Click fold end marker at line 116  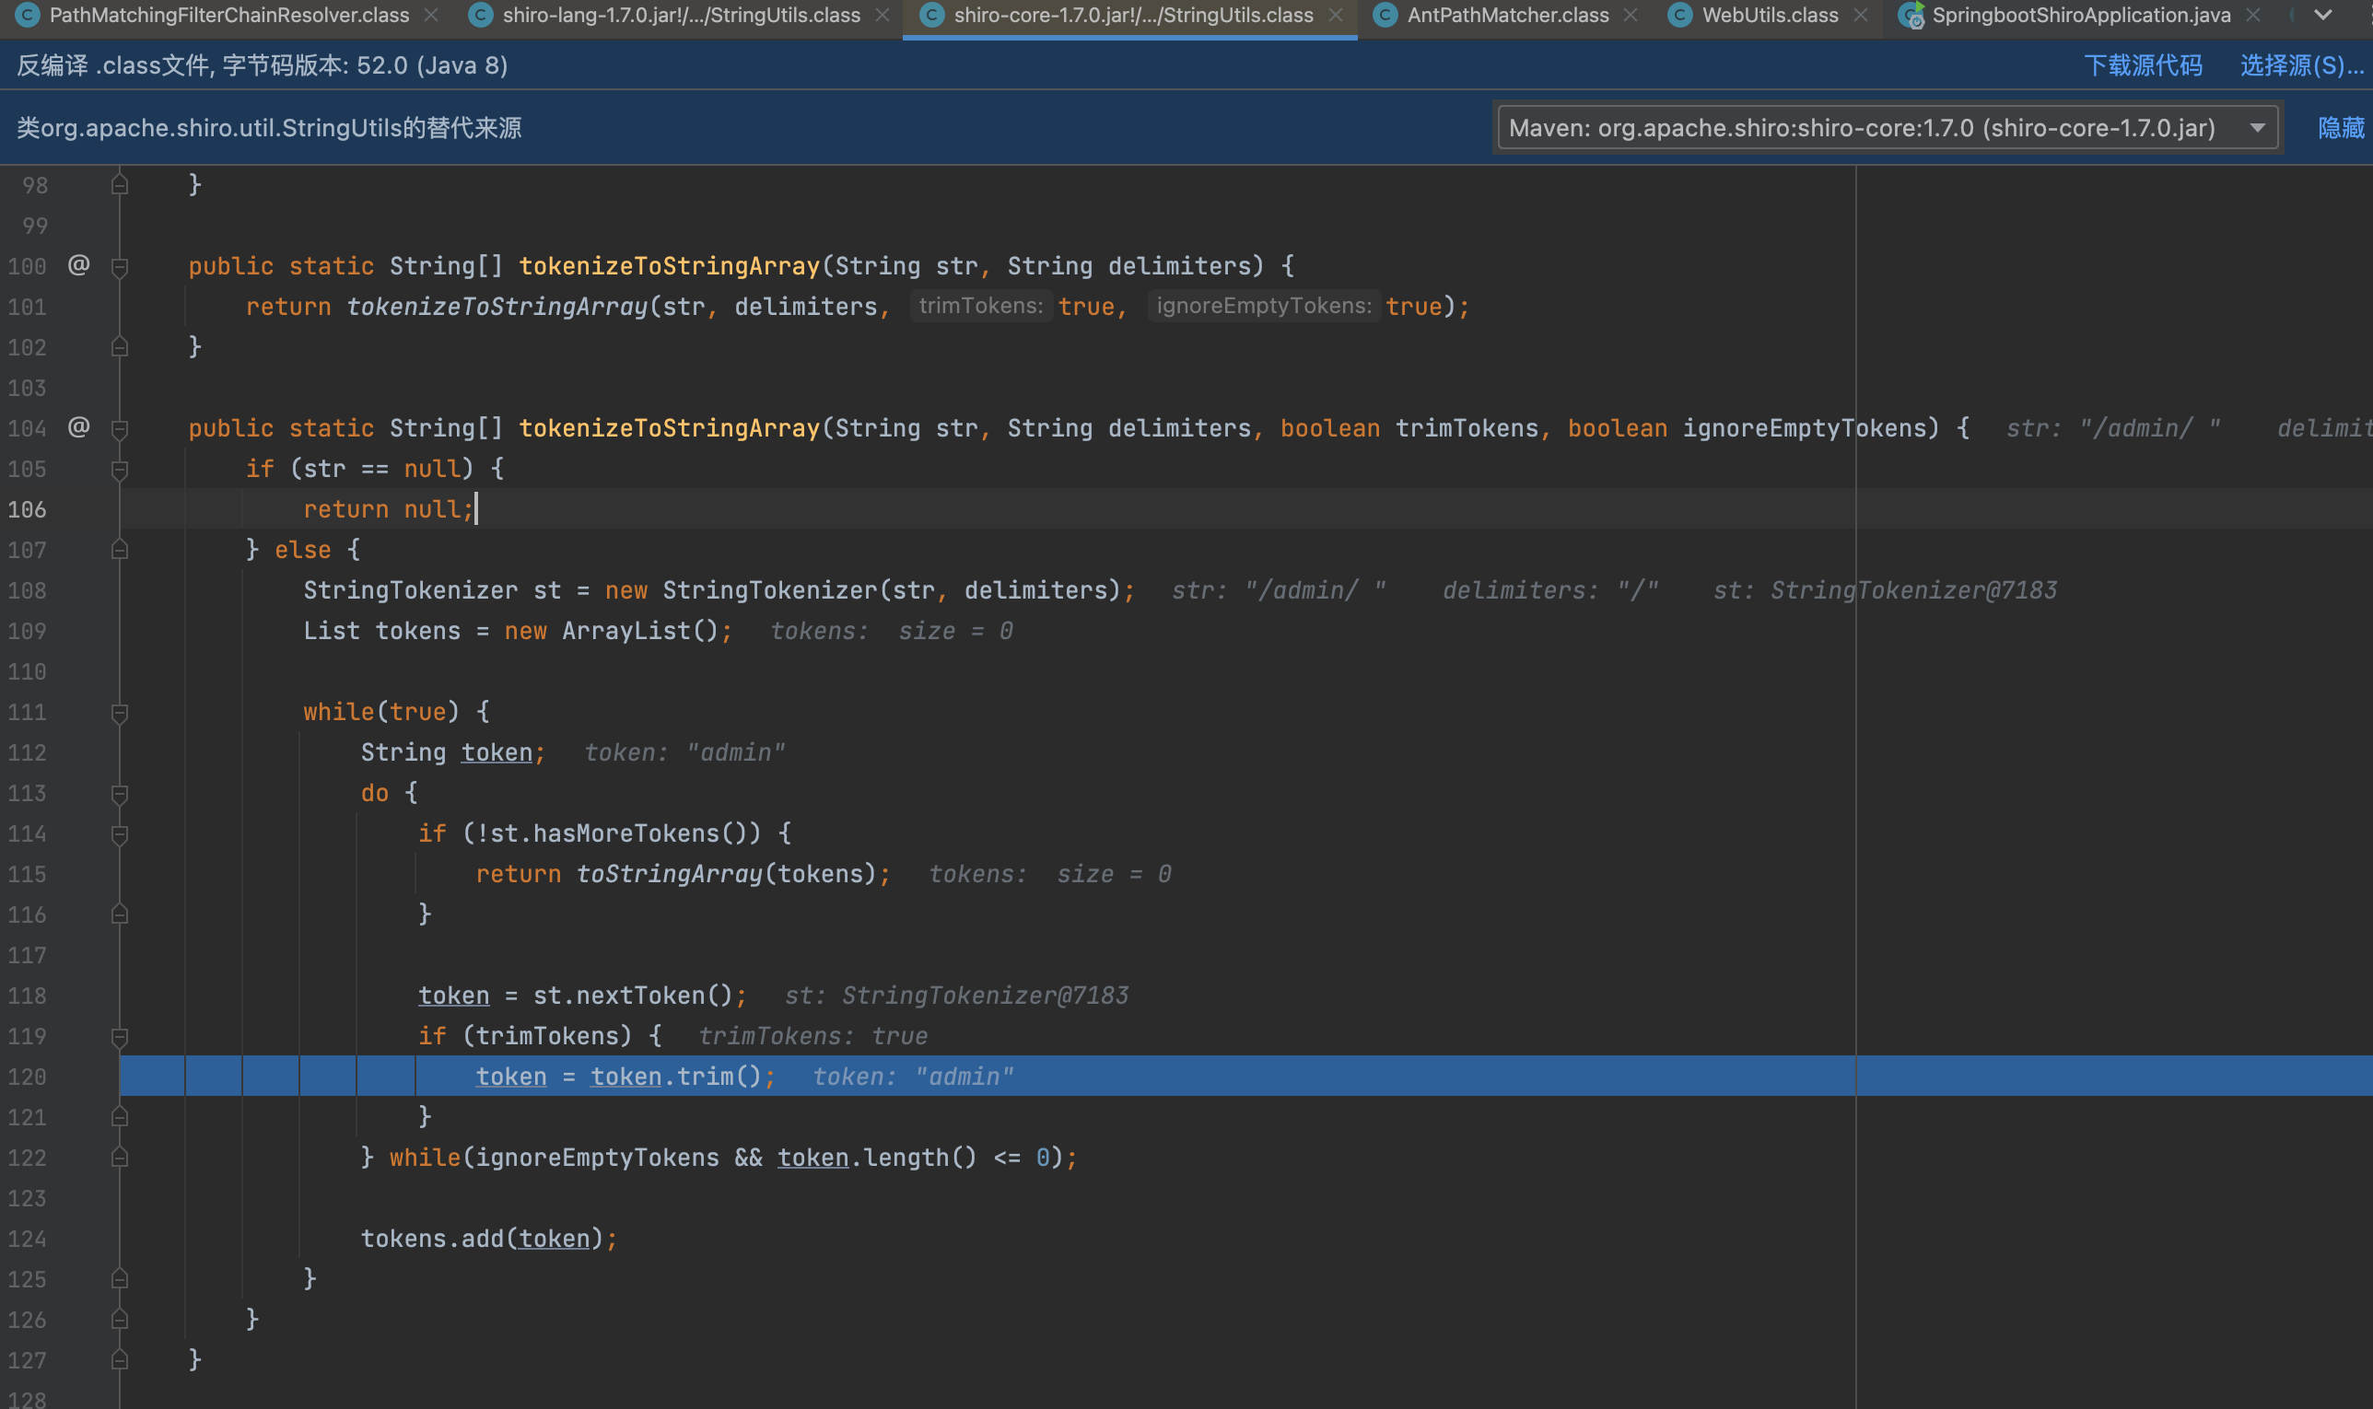click(x=120, y=914)
